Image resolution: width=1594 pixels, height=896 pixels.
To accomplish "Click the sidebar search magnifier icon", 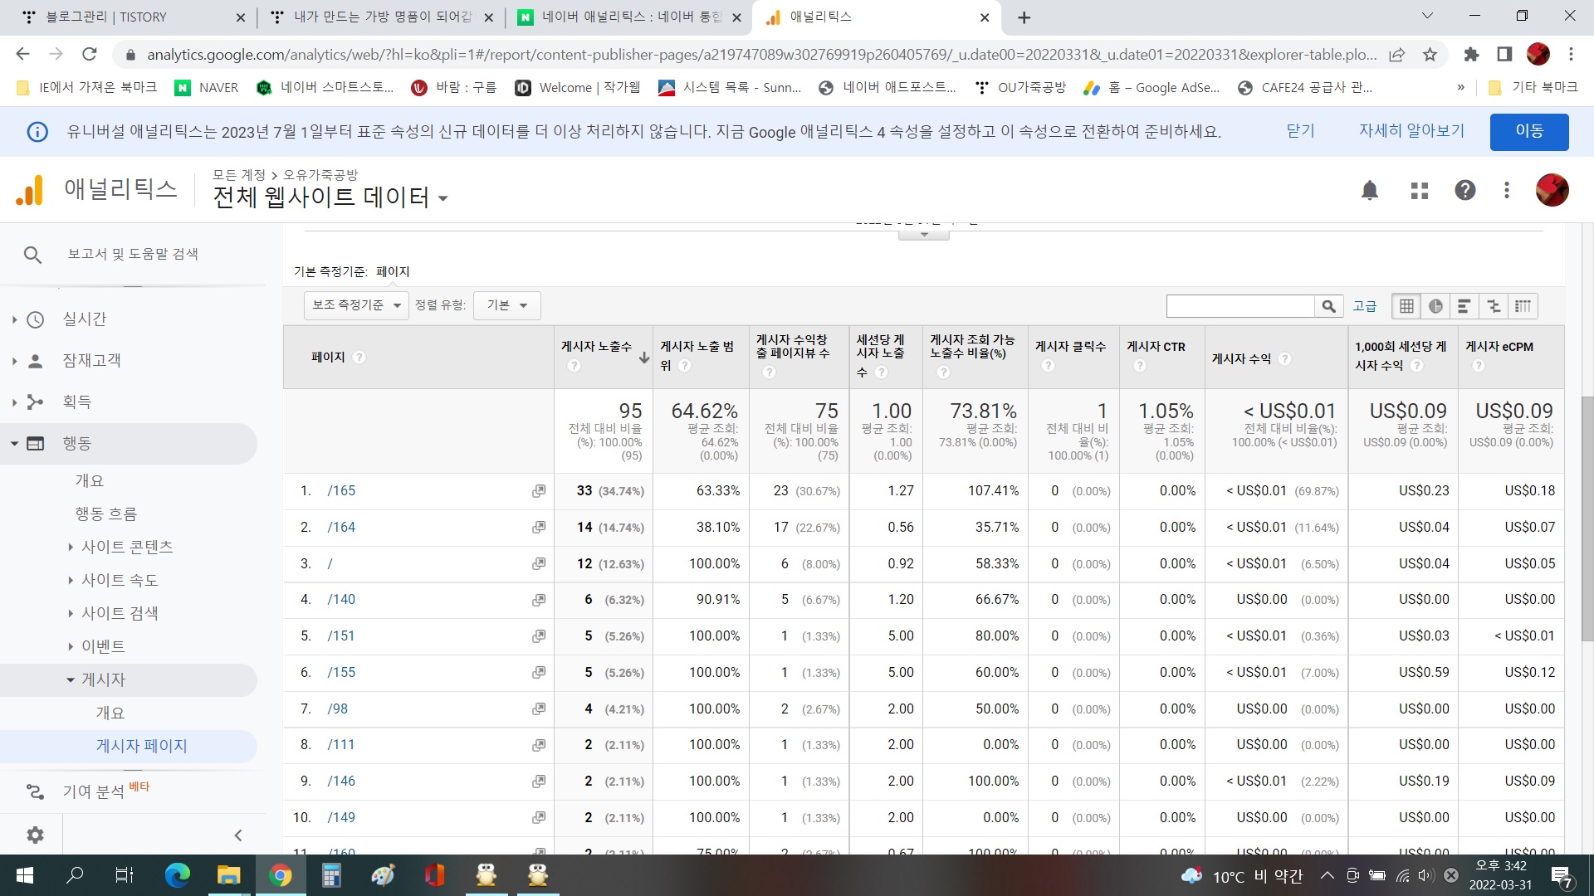I will (x=32, y=255).
